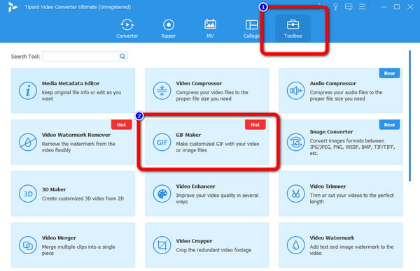
Task: Click 'Search Tool:' label
Action: tap(25, 57)
